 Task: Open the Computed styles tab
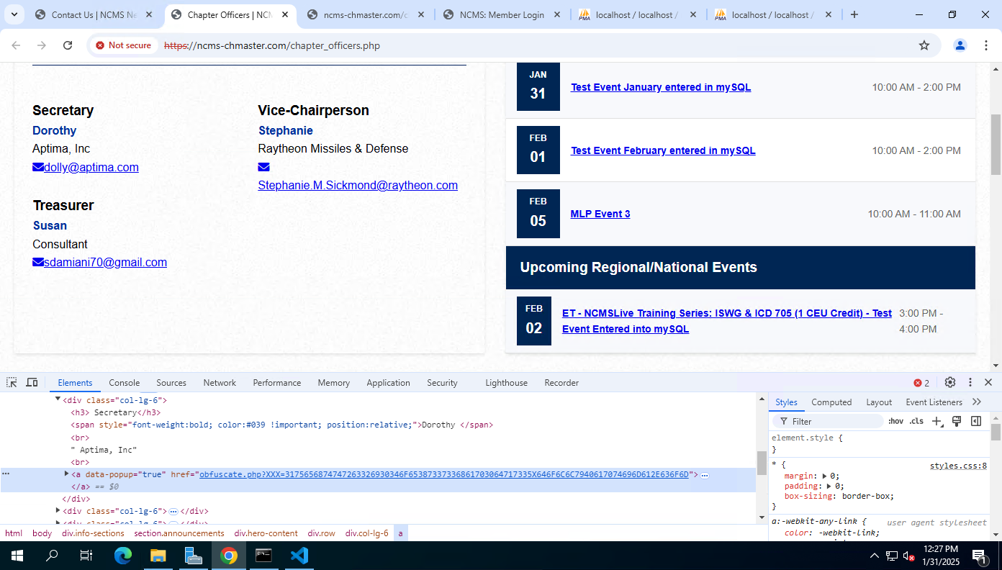(831, 402)
